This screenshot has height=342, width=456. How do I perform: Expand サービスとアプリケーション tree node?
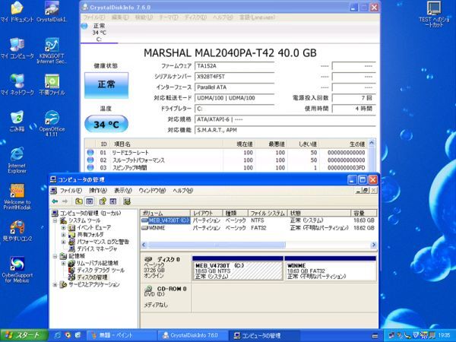[55, 285]
